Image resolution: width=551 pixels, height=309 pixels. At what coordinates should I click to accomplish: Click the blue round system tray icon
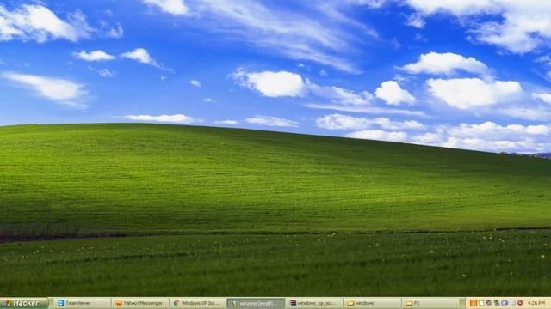(x=505, y=303)
